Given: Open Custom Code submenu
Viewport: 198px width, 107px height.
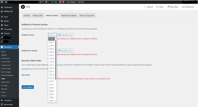Looking at the screenshot, I should (x=6, y=69).
